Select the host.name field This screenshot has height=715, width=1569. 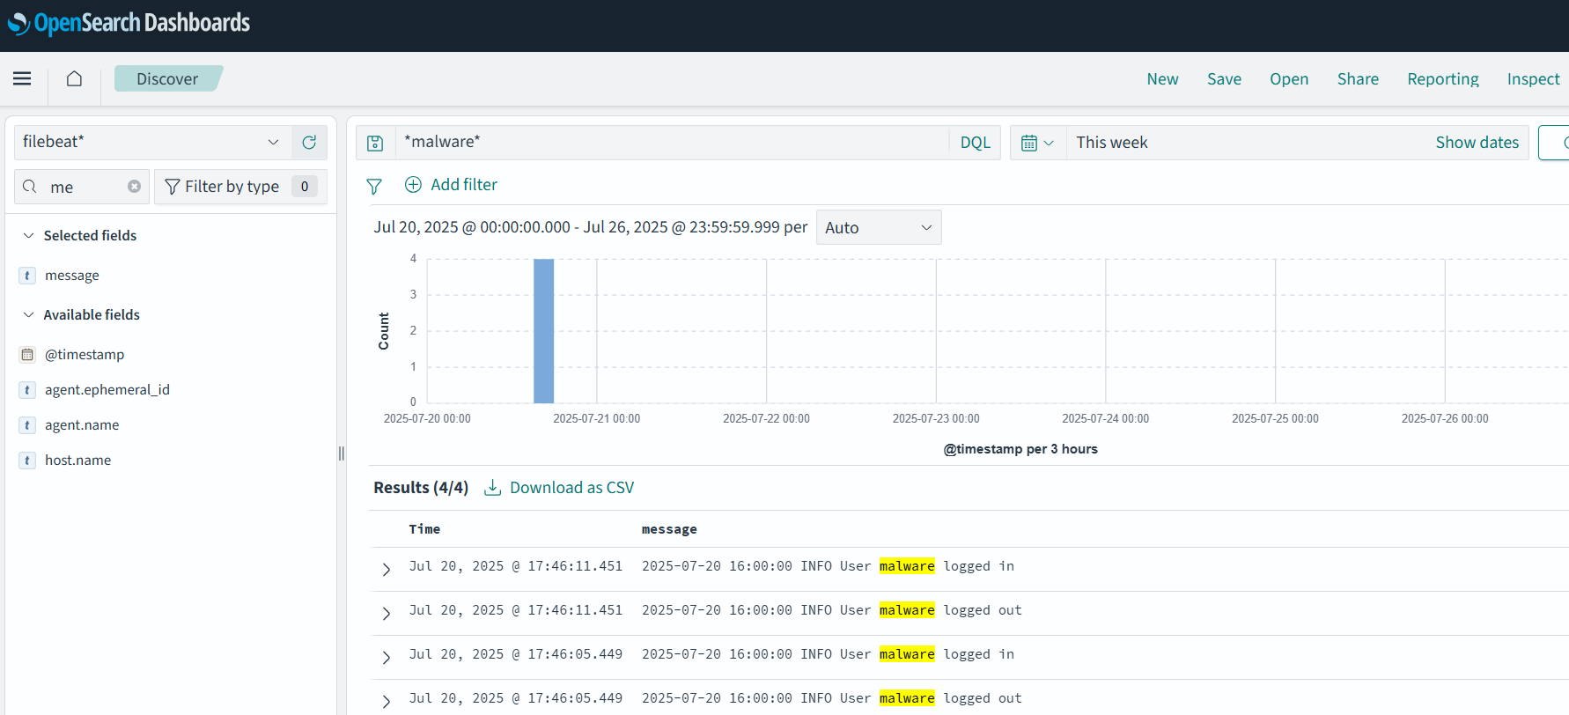78,461
